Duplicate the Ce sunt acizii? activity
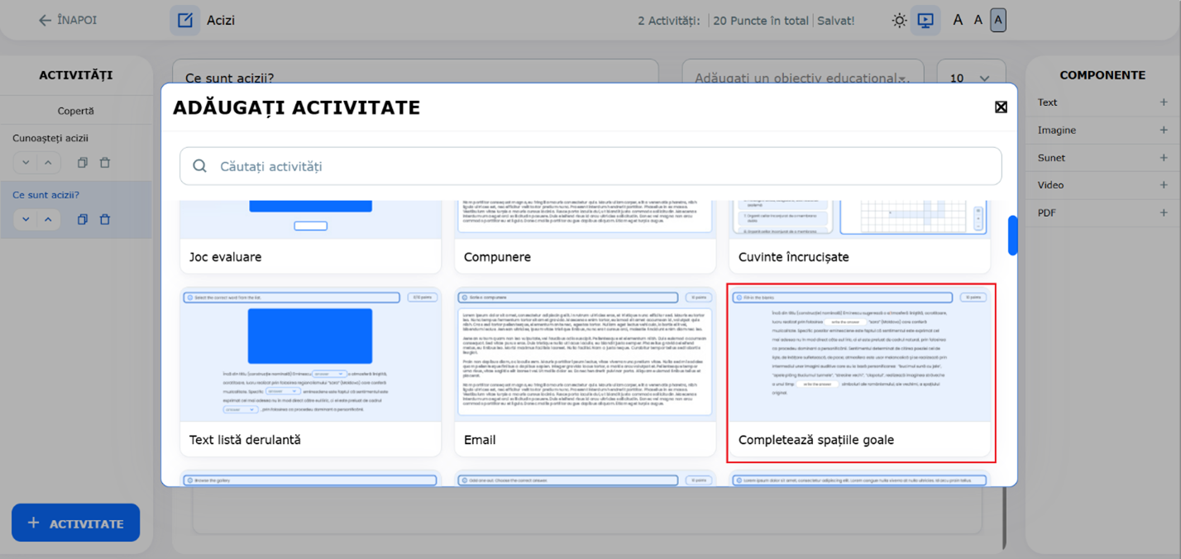The image size is (1181, 559). coord(82,220)
